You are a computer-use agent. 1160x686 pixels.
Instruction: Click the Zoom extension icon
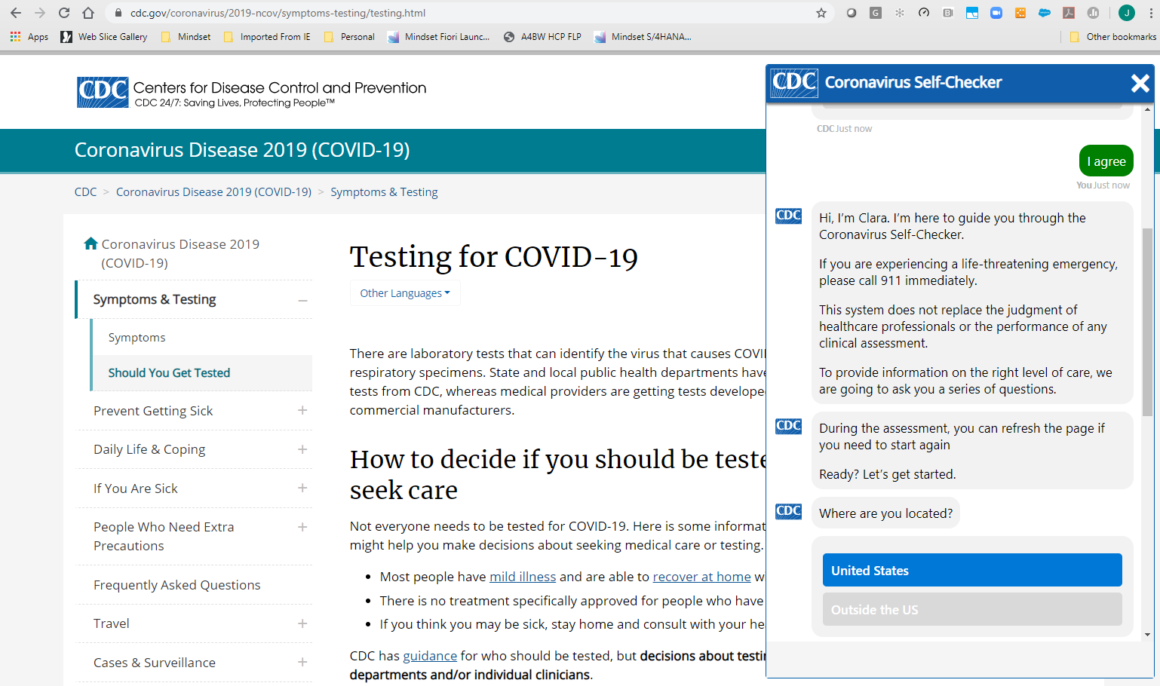click(996, 13)
